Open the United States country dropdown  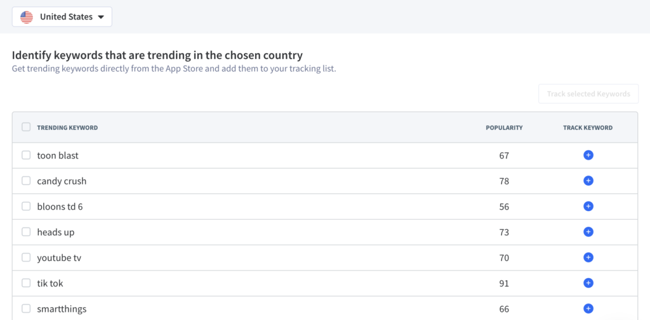click(x=62, y=17)
